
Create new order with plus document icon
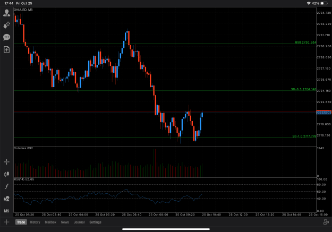[x=6, y=49]
